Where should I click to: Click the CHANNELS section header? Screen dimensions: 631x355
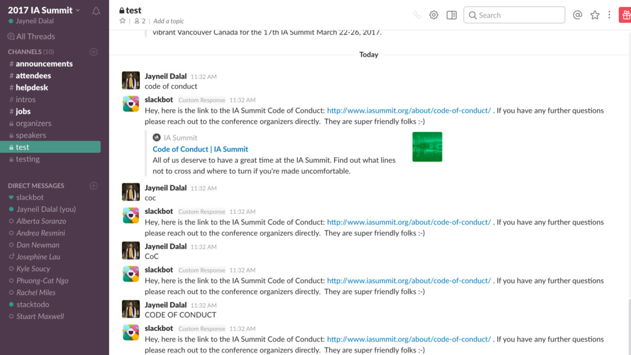point(31,52)
